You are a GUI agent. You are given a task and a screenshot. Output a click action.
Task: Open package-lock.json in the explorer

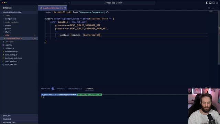[x=13, y=58]
